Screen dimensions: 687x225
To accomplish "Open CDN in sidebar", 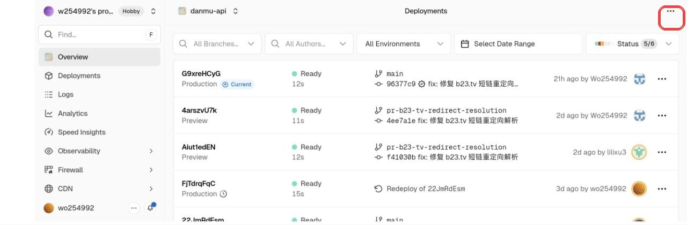I will (x=99, y=189).
